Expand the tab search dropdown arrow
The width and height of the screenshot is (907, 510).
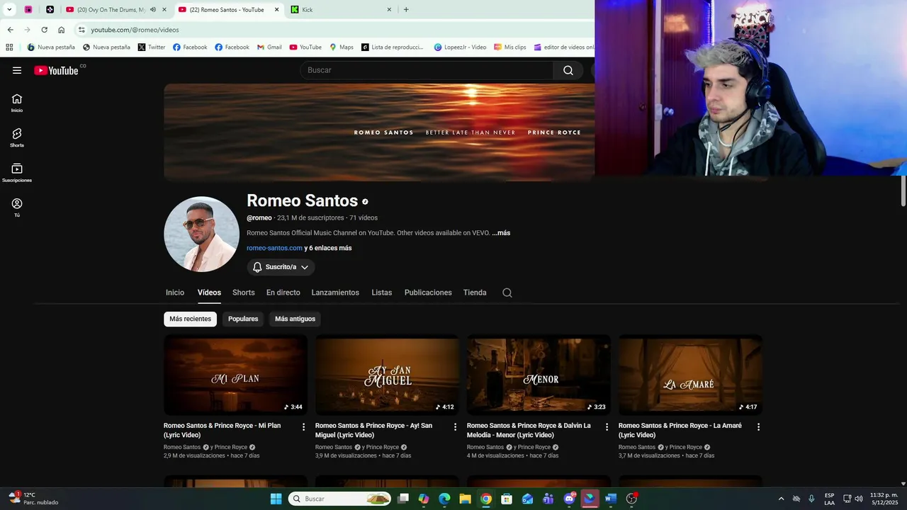pyautogui.click(x=9, y=10)
